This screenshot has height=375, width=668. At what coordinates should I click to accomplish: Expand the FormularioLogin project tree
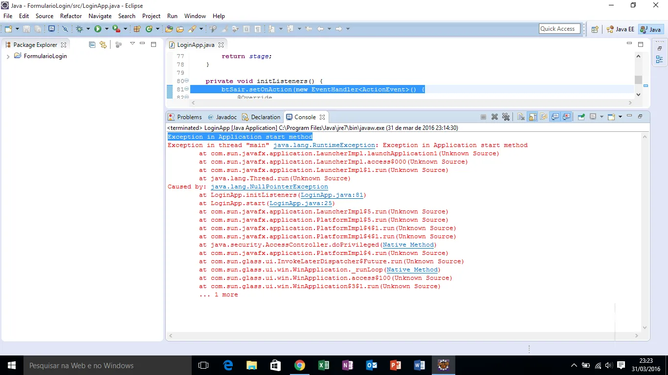click(x=8, y=57)
